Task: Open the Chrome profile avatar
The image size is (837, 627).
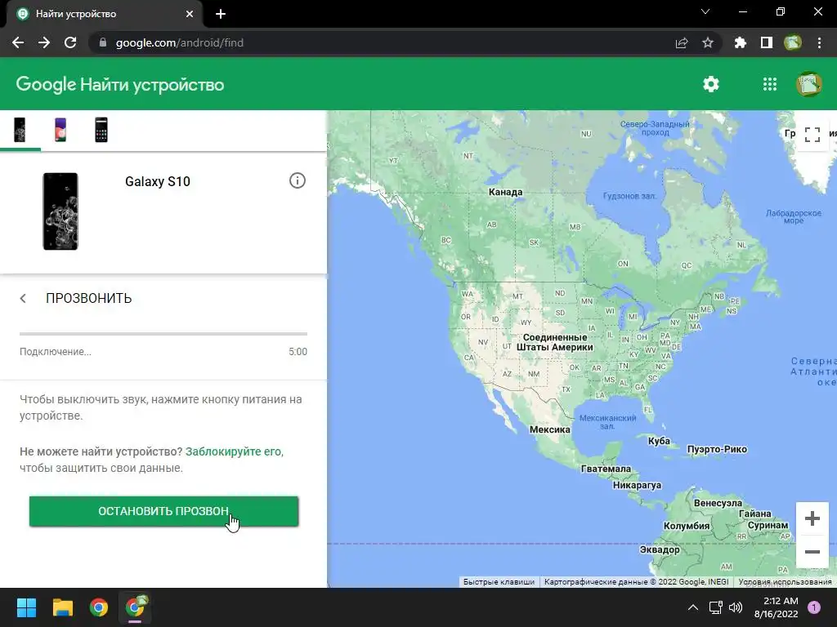Action: [x=793, y=42]
